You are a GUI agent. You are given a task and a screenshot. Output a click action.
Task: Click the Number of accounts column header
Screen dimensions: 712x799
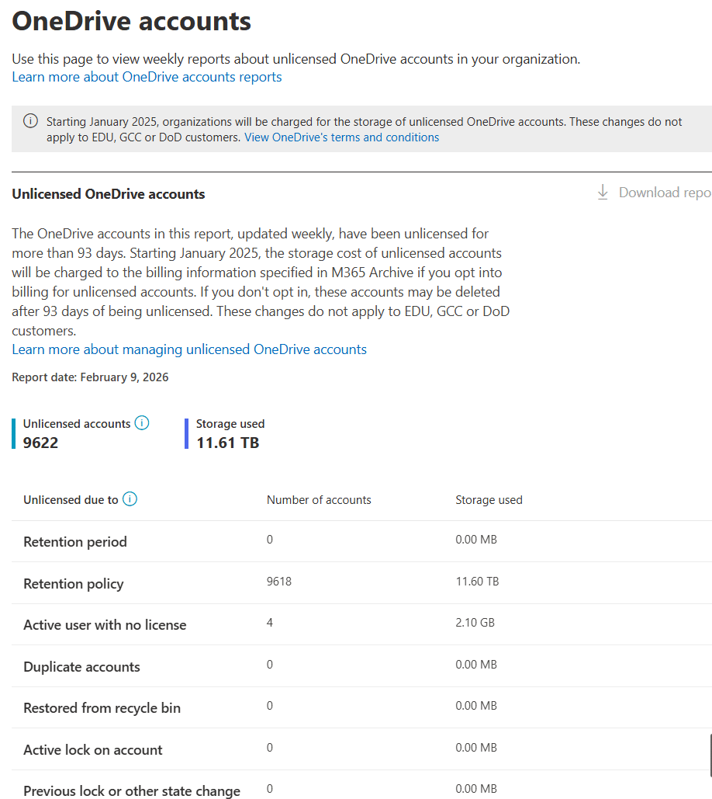click(x=319, y=500)
